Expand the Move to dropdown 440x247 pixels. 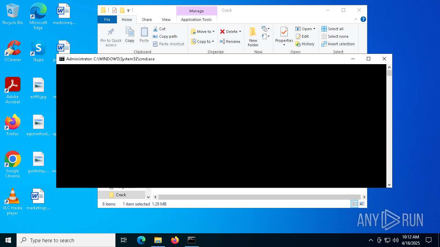click(213, 32)
